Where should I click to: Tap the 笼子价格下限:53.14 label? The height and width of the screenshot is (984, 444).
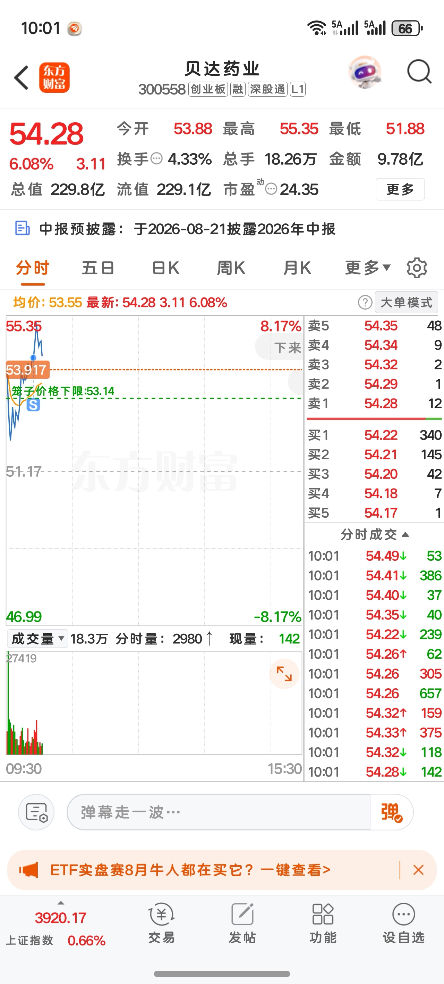click(x=63, y=391)
